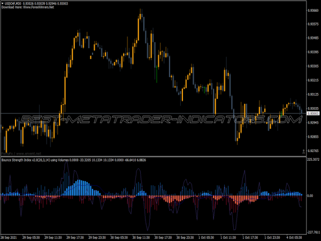Click the current price tag 0.93003
Screen dimensions: 321x241
[313, 114]
